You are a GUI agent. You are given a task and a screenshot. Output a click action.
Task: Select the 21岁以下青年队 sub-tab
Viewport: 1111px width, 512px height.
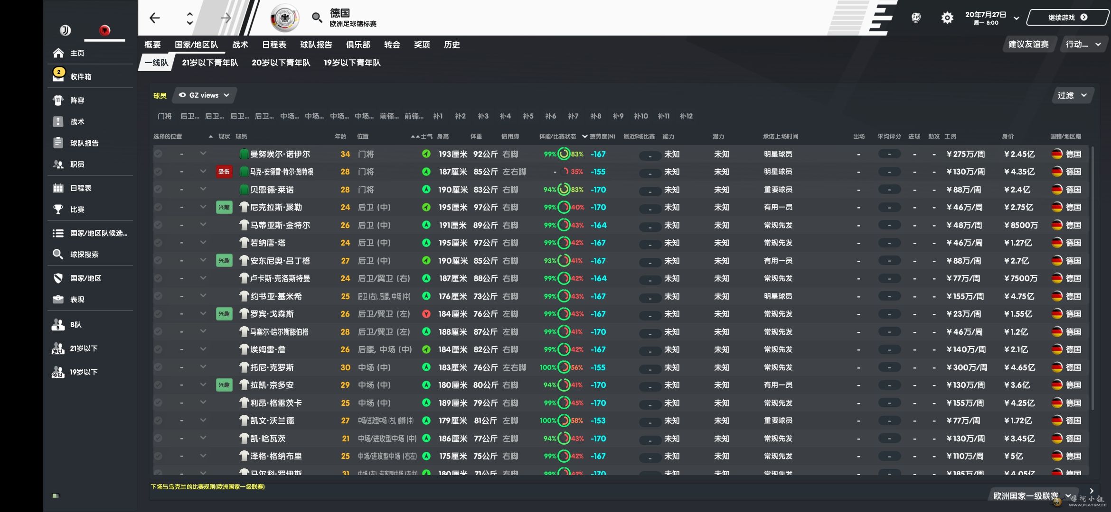pos(210,63)
